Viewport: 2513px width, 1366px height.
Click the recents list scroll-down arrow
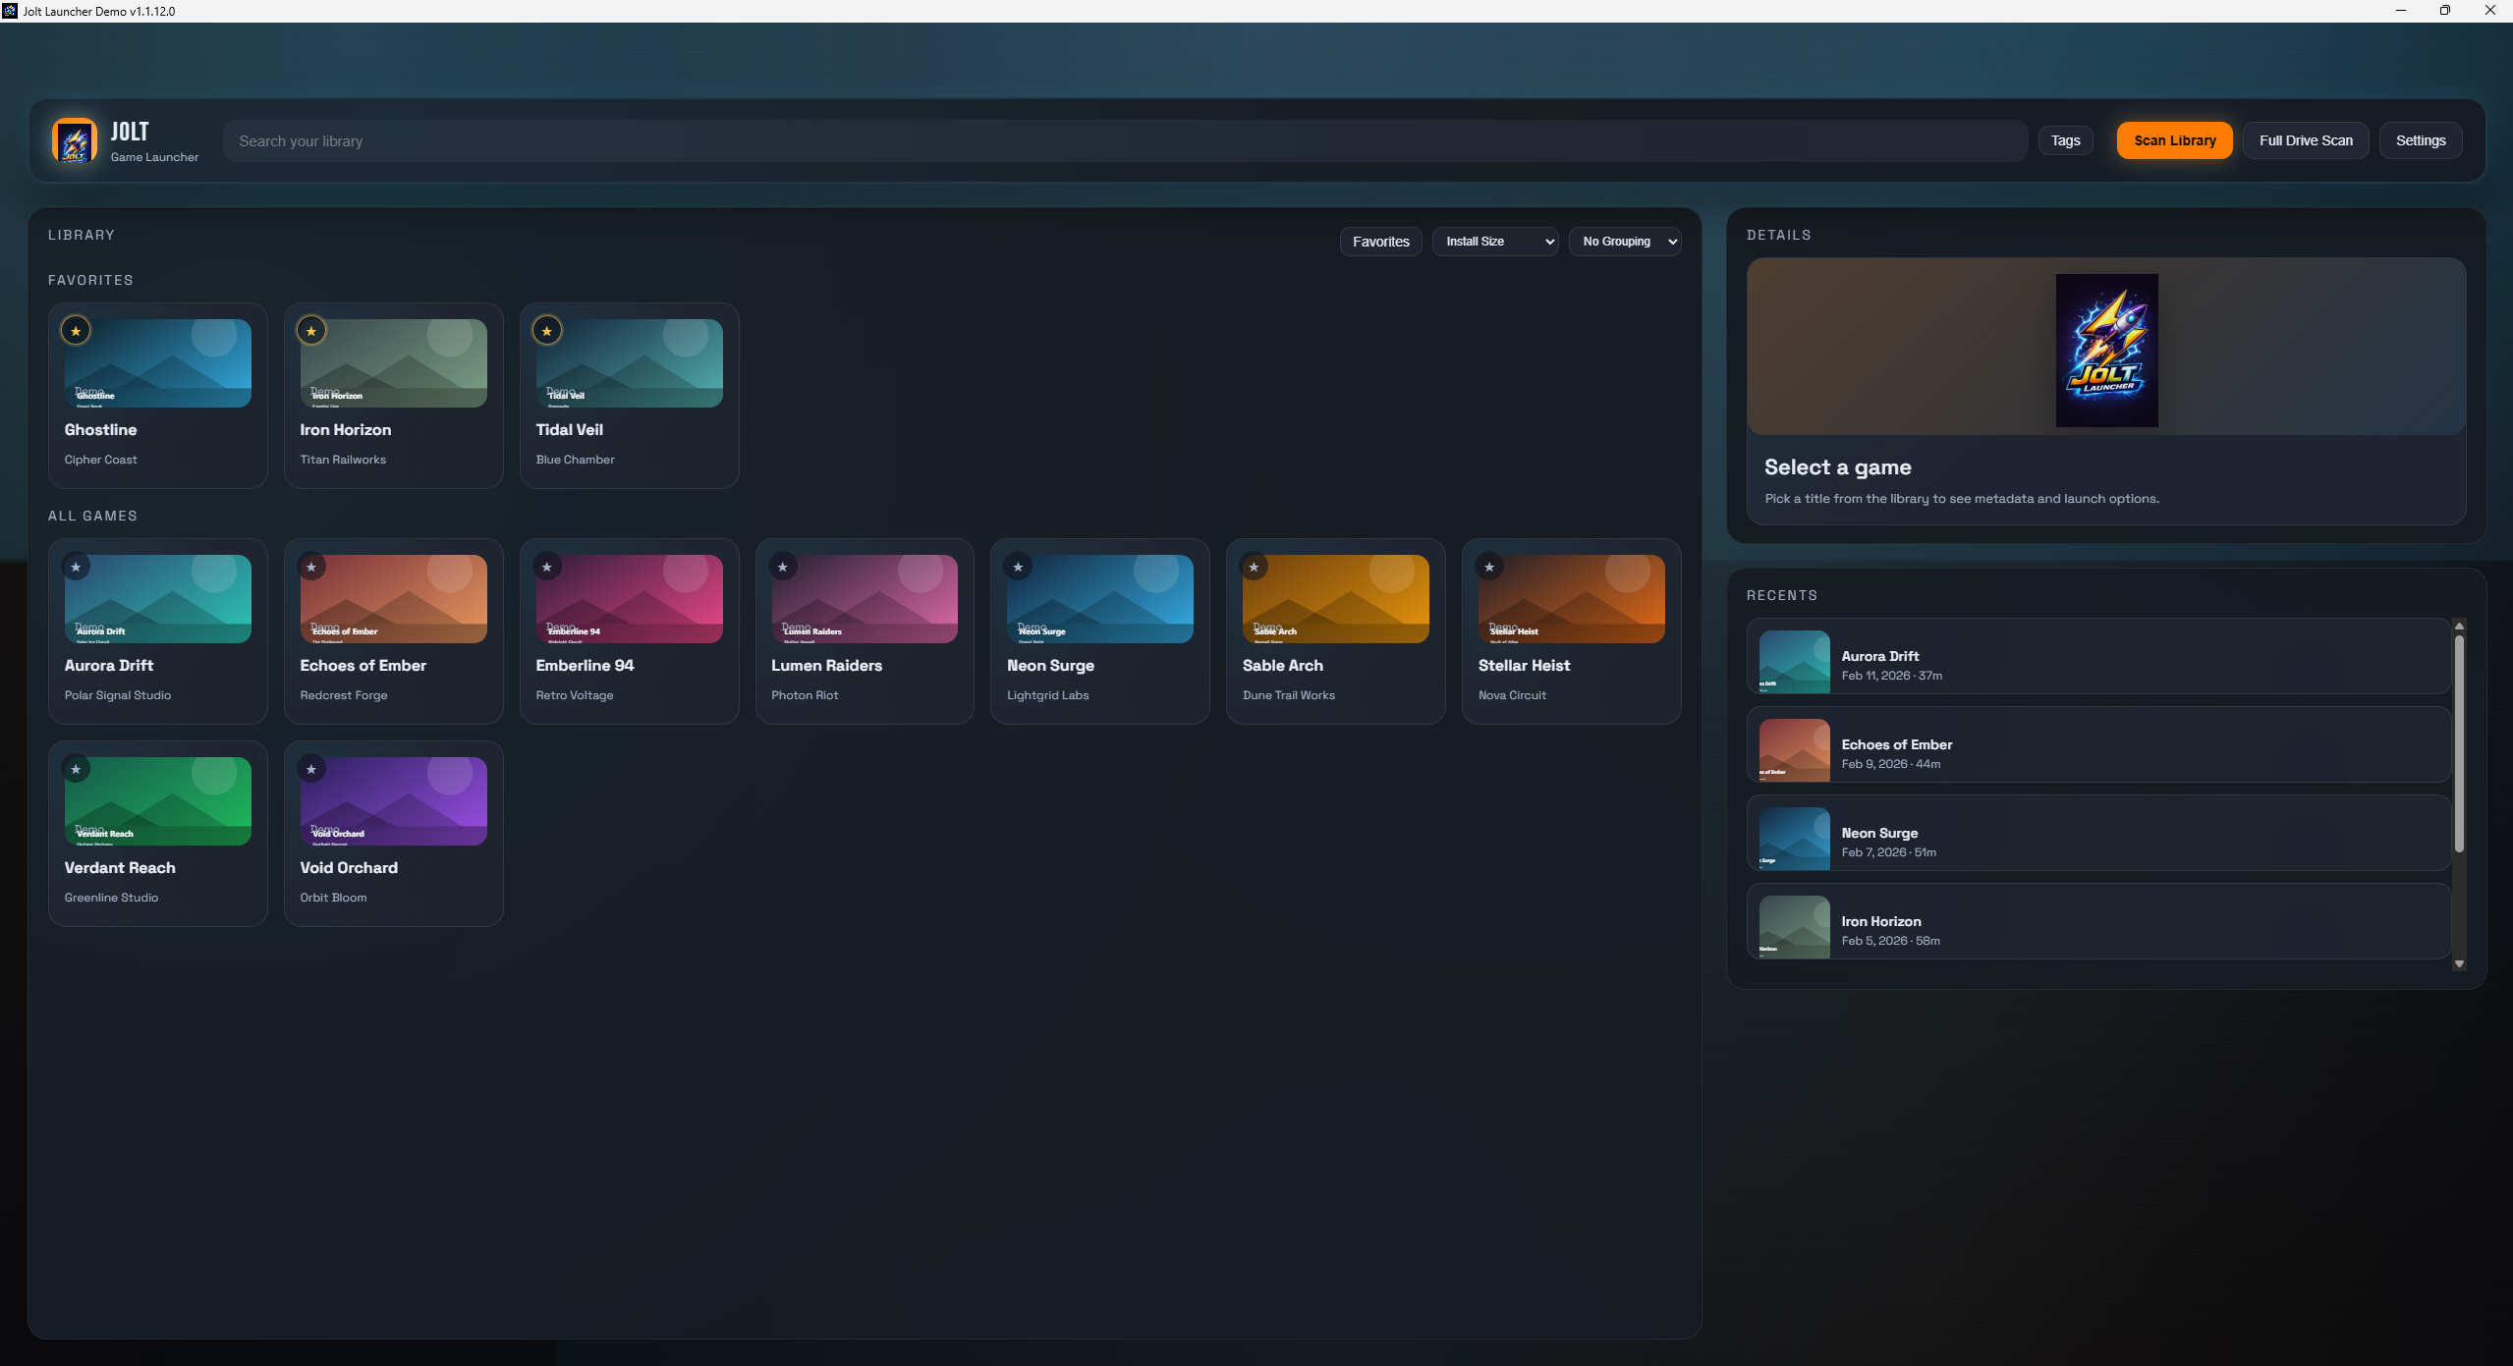coord(2459,964)
